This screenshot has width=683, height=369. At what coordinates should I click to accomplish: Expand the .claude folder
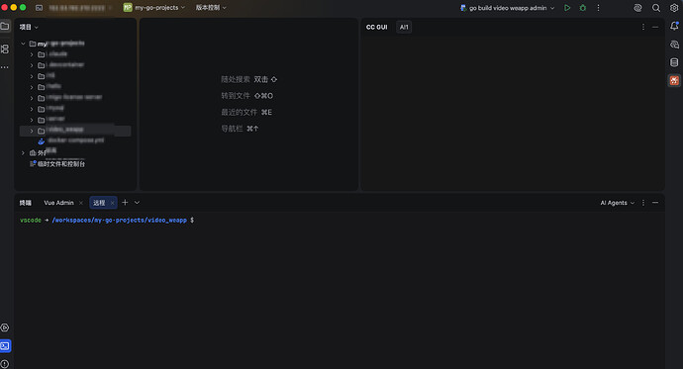[32, 54]
